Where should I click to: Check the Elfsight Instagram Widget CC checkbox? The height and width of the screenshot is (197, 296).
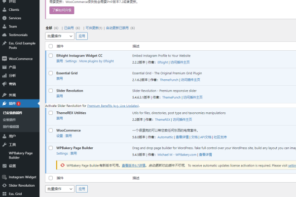pos(51,56)
